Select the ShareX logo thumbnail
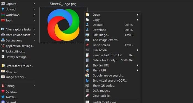Viewport: 193px width, 103px height. coord(63,25)
